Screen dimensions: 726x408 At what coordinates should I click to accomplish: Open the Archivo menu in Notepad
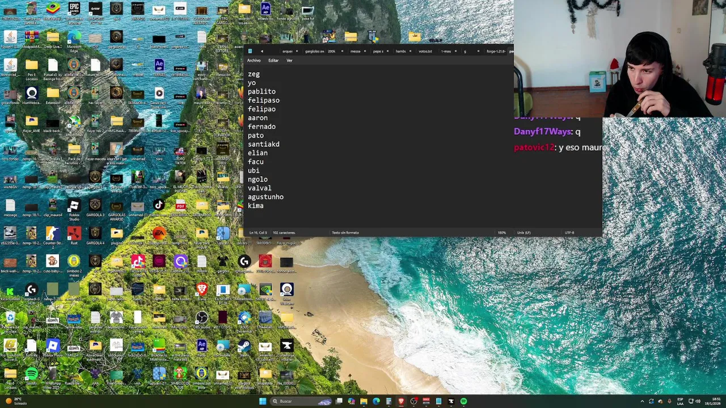[x=254, y=60]
